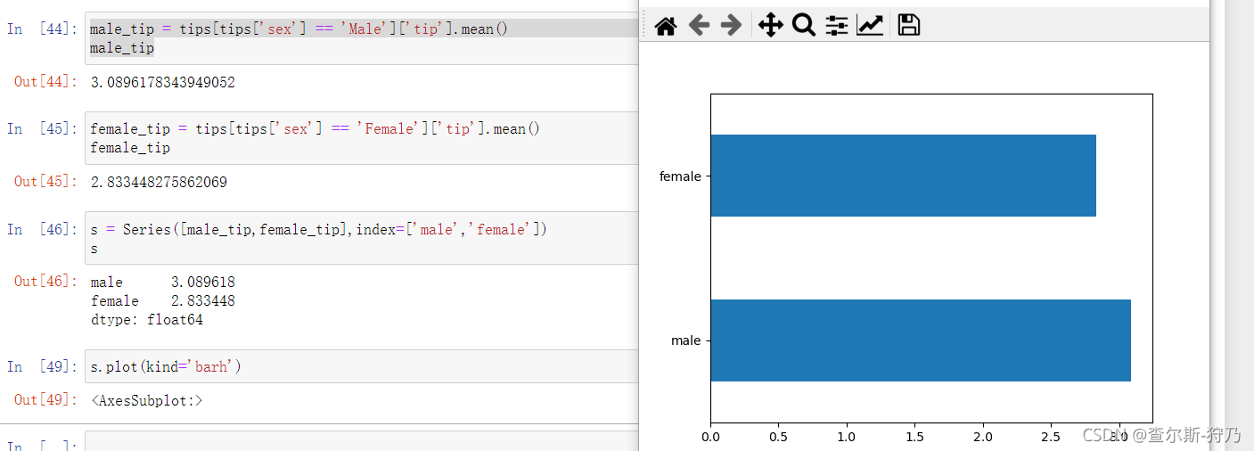
Task: Click the 'female 2.833448' series output row
Action: point(163,300)
